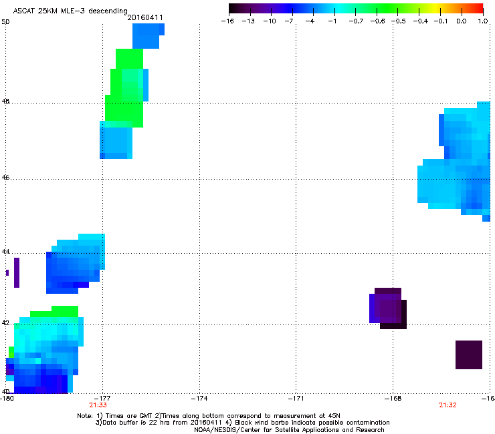Click the 'ASCAT 25KM MLE-3 descending' title
495x434 pixels.
(70, 11)
